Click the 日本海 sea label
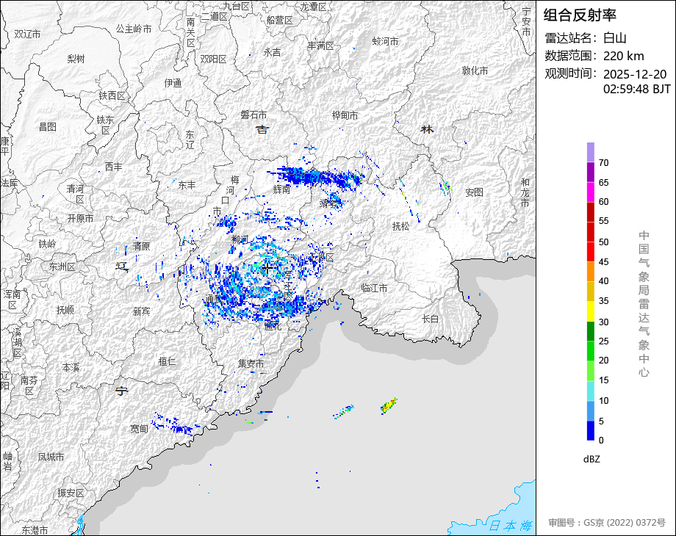The width and height of the screenshot is (676, 536). pos(511,526)
